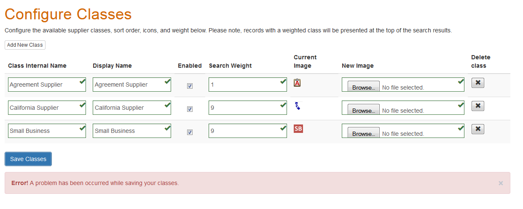Browse for new California Supplier image
The width and height of the screenshot is (523, 209).
click(363, 111)
